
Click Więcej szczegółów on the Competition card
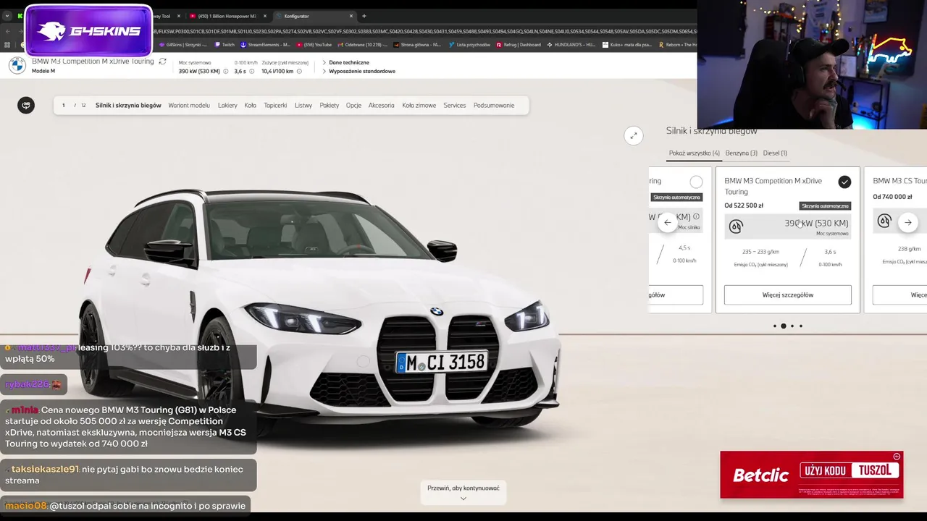[788, 295]
